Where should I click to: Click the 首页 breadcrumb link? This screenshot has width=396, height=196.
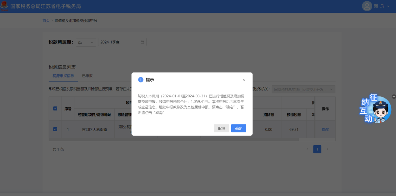tap(46, 21)
